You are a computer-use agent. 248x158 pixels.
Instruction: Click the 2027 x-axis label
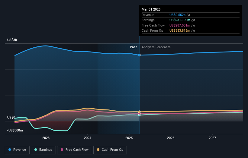point(212,138)
